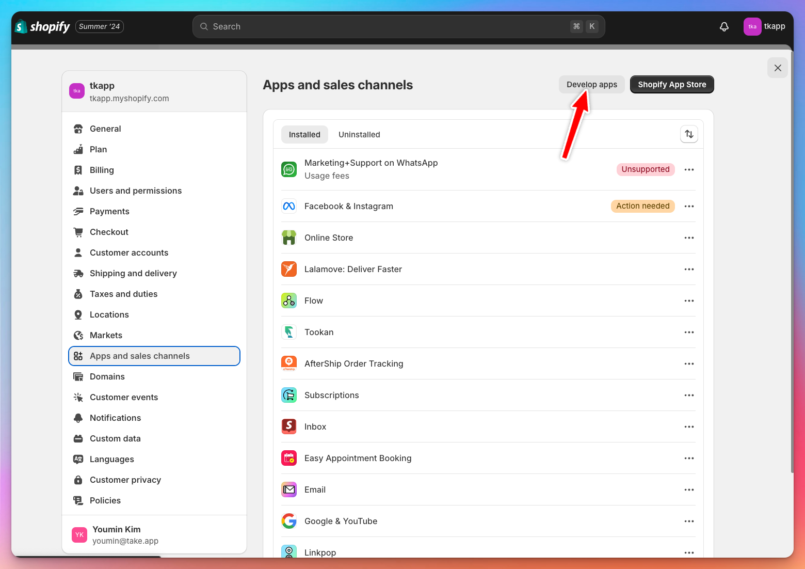This screenshot has width=805, height=569.
Task: Close the settings panel
Action: (x=778, y=68)
